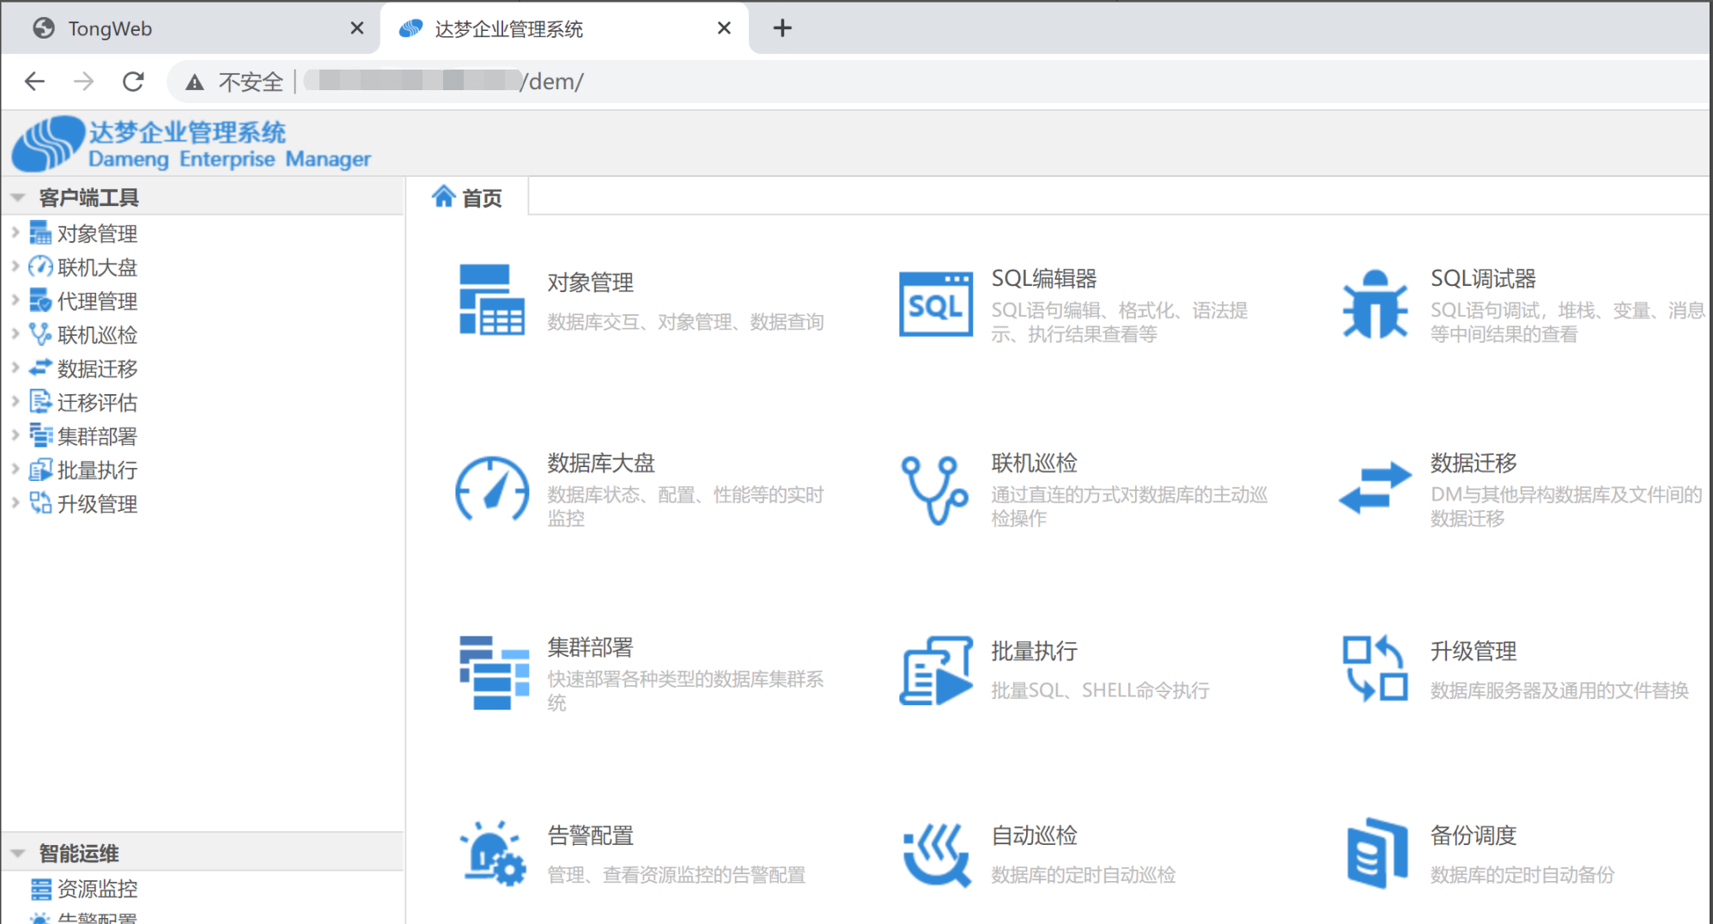Click 对象管理 sidebar table icon
This screenshot has height=924, width=1713.
(40, 233)
